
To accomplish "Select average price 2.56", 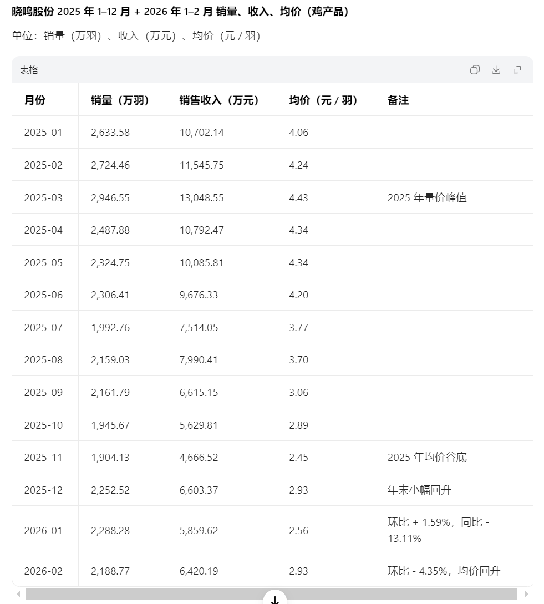I will pos(298,531).
